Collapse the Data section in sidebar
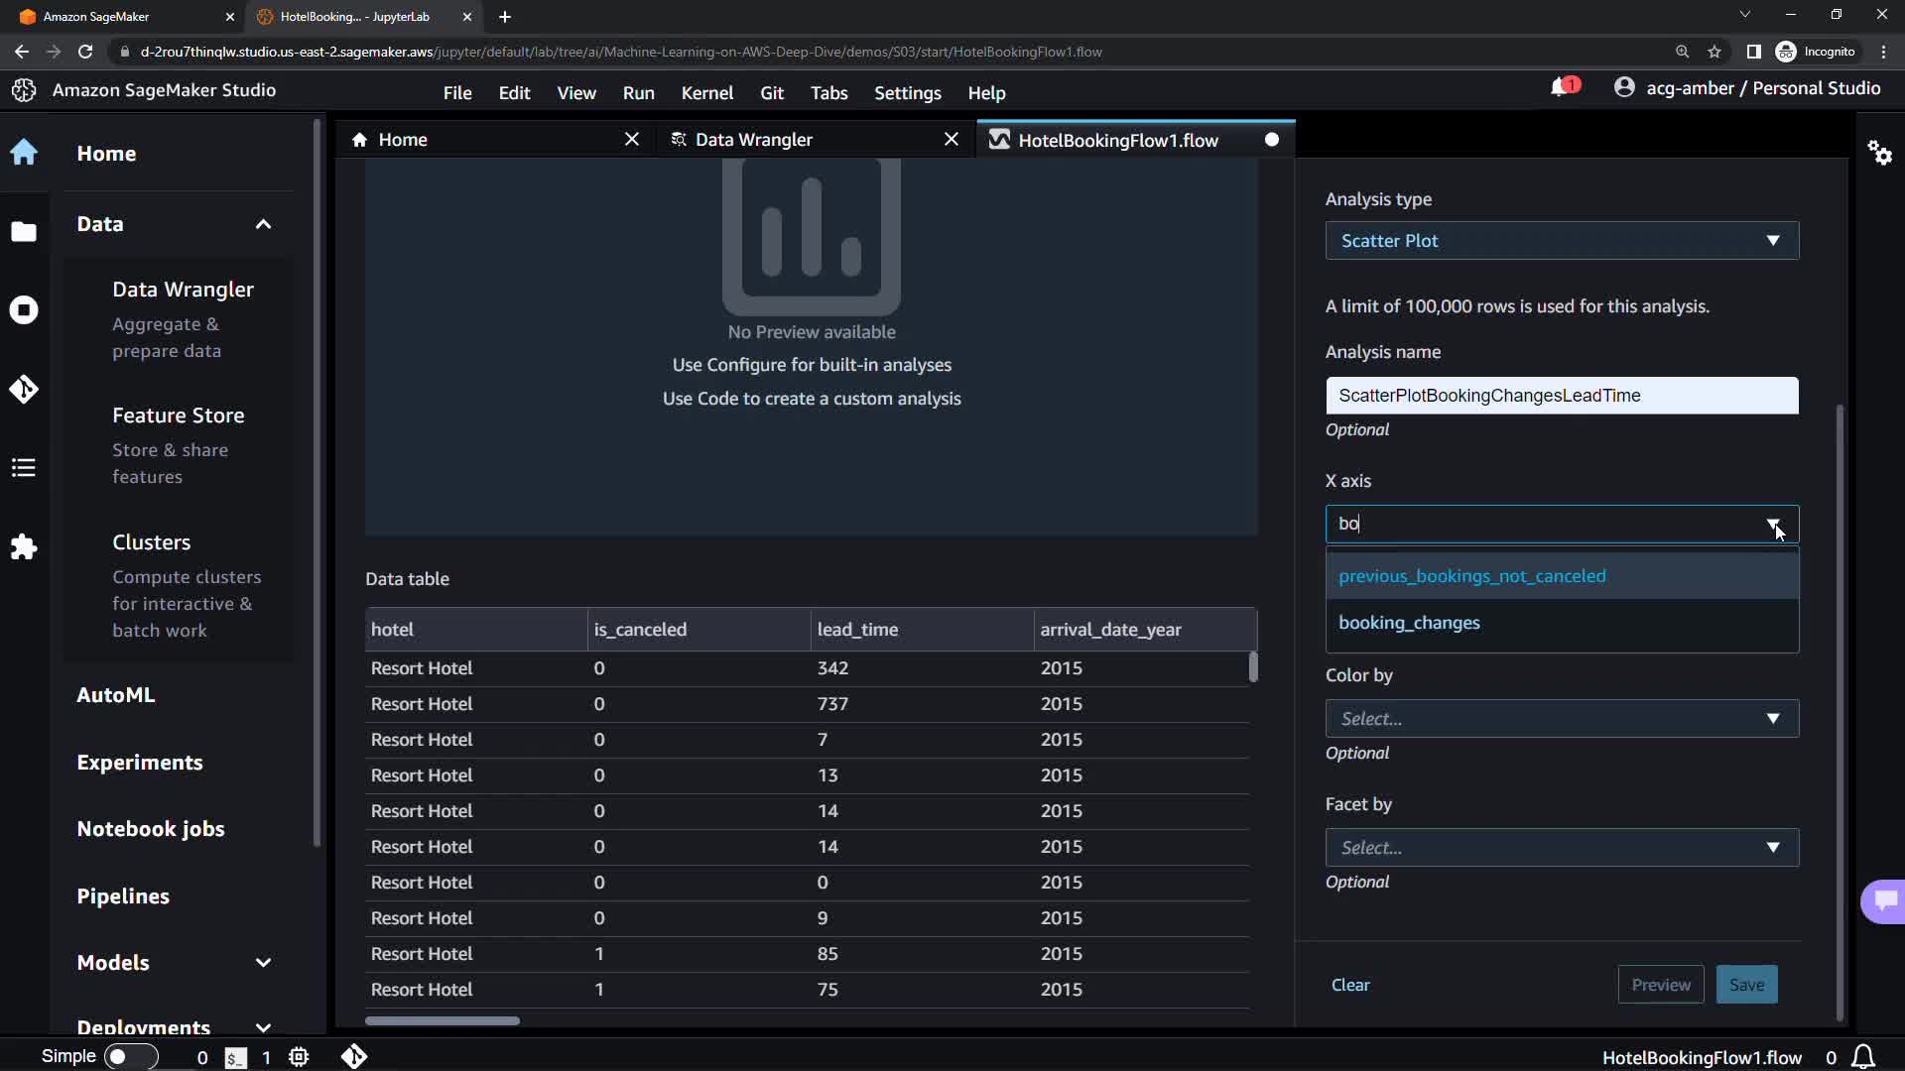This screenshot has width=1905, height=1071. coord(263,224)
